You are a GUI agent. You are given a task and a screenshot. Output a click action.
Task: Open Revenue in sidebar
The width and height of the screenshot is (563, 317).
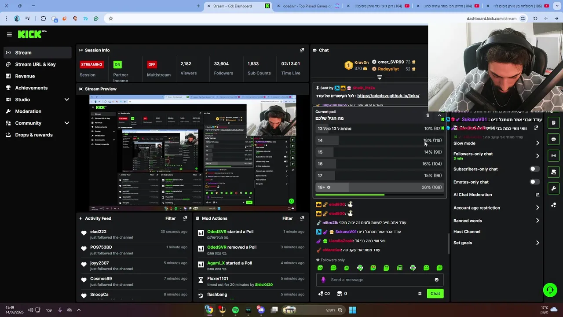[x=25, y=76]
